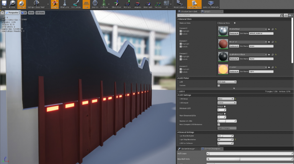
Task: Enable Highlight checkbox for Element 0
Action: tap(181, 31)
